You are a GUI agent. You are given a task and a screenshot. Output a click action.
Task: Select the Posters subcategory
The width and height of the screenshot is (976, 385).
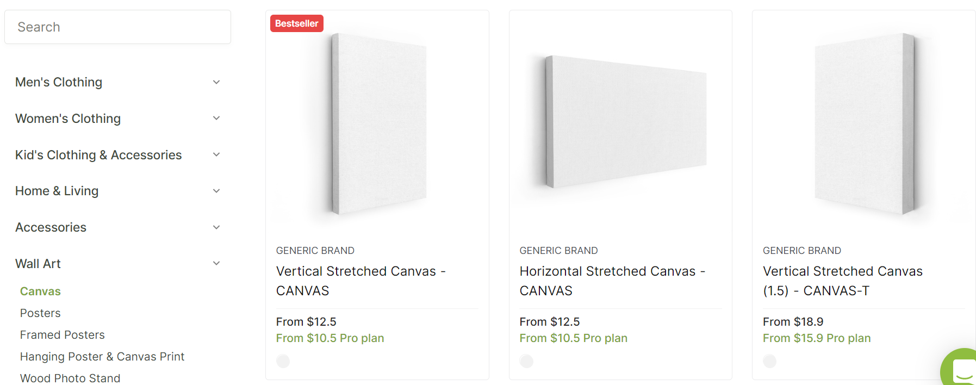40,313
